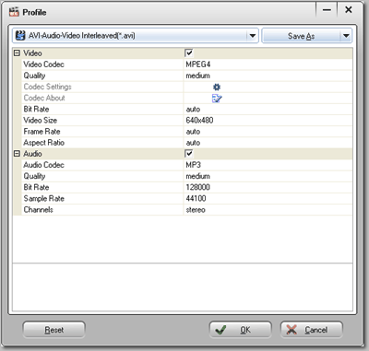The image size is (369, 351).
Task: Click the Sample Rate row label
Action: 44,199
